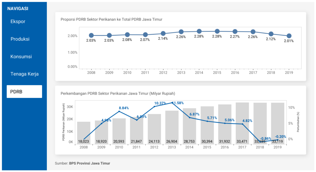Select the 2019 point showing 2.01%
Viewport: 316px width, 172px height.
289,36
